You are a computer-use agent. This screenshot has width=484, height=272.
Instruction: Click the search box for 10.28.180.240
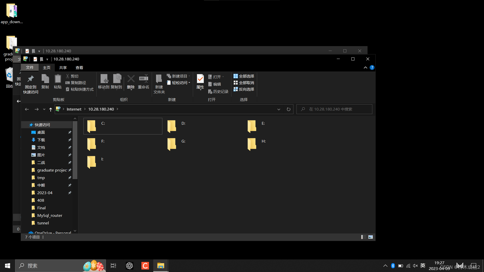tap(334, 109)
